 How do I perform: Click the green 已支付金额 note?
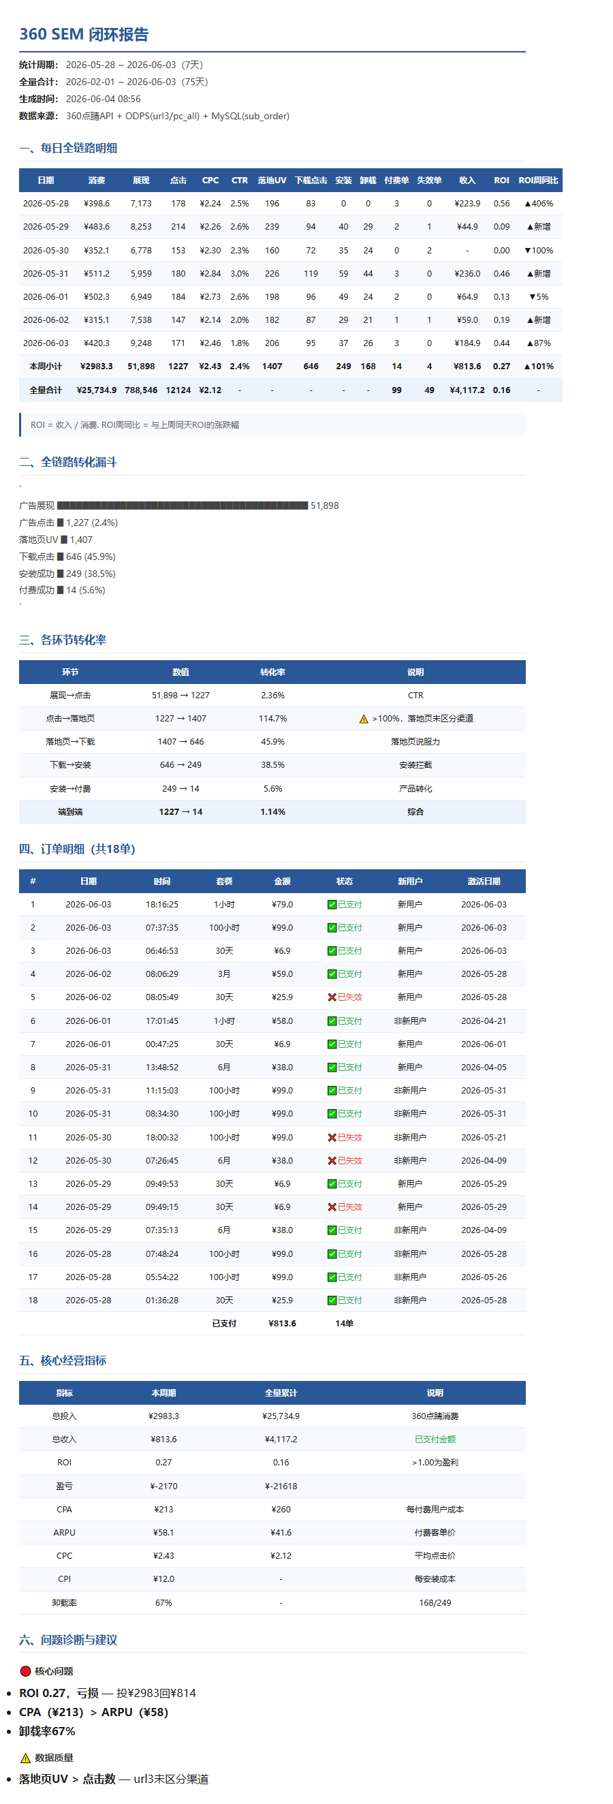click(435, 1439)
